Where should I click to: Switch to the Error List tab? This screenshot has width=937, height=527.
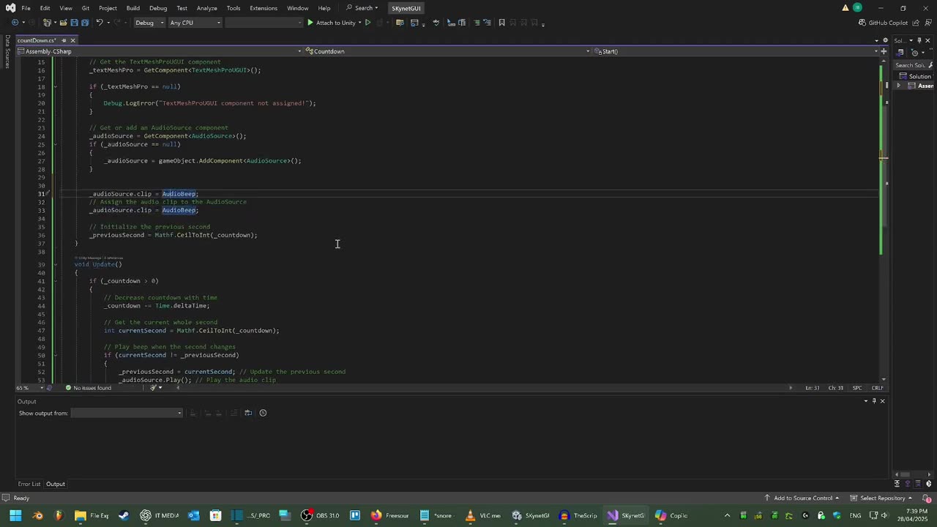tap(29, 484)
